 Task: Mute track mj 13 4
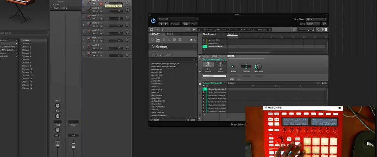pyautogui.click(x=94, y=26)
